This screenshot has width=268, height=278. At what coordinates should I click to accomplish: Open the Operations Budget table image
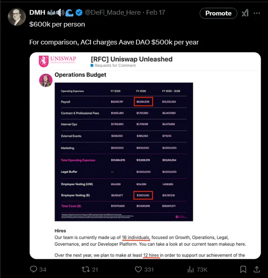click(124, 152)
